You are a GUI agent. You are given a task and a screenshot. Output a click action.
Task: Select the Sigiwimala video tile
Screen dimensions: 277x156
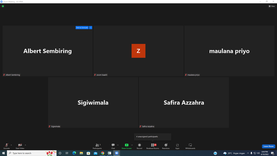(x=93, y=102)
